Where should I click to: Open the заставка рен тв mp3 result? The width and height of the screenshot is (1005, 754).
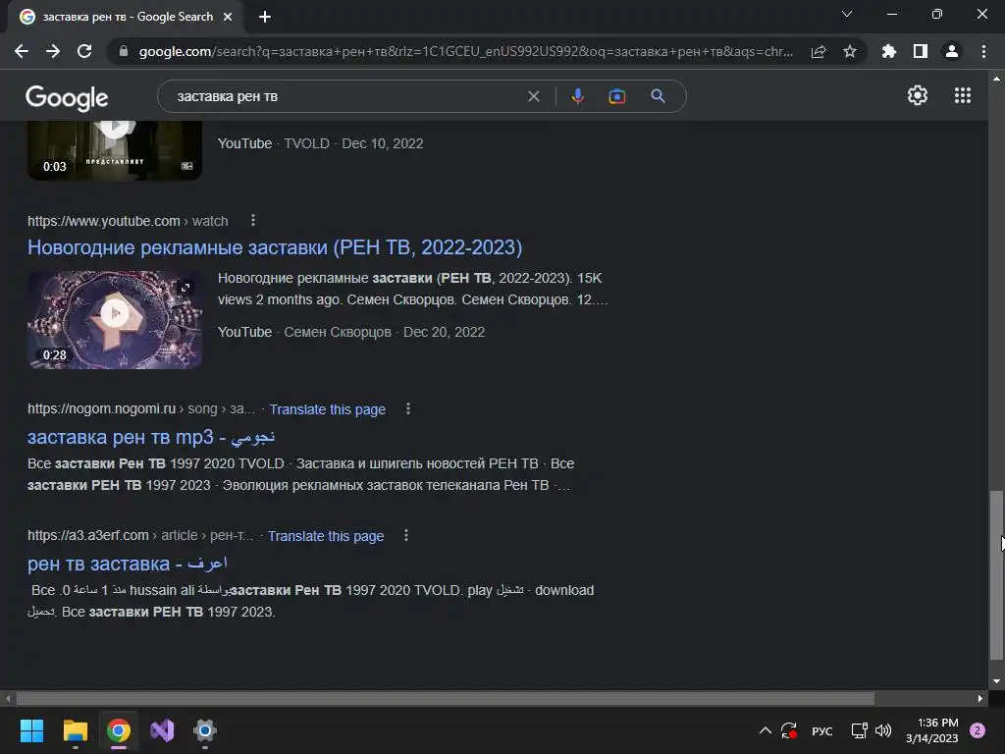tap(151, 437)
